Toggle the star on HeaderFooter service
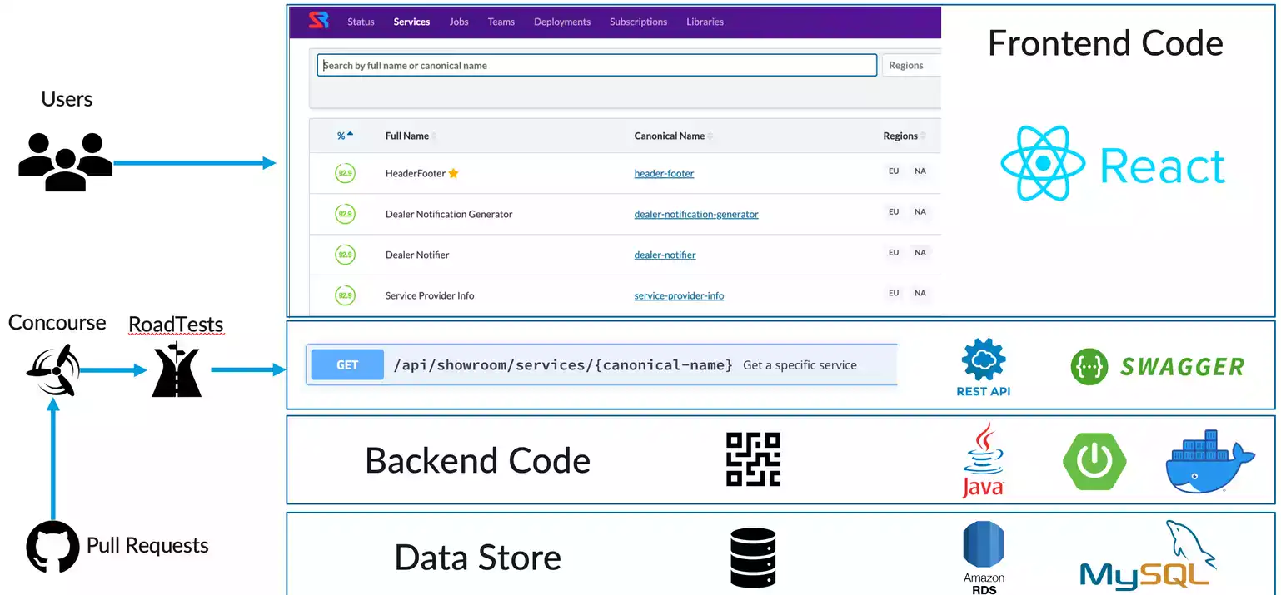 coord(453,173)
